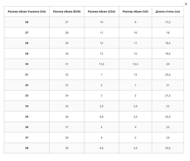Select UA size 35 bold cell
190x161 pixels.
27,117
